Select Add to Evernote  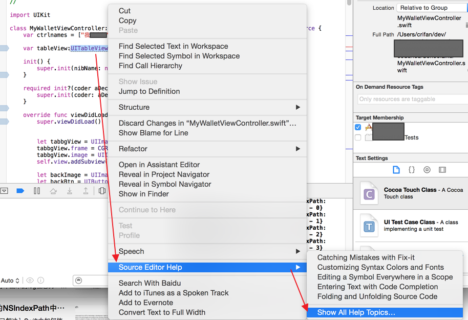(x=207, y=303)
